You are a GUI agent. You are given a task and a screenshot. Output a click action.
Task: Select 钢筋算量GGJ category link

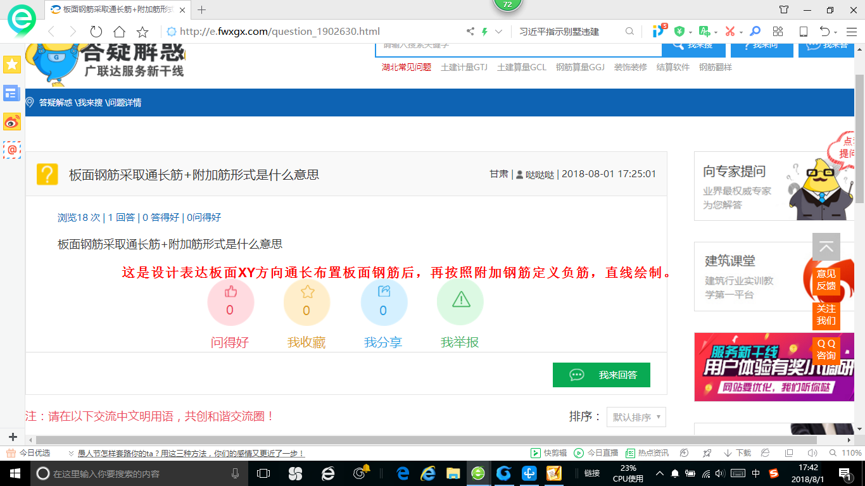tap(580, 67)
